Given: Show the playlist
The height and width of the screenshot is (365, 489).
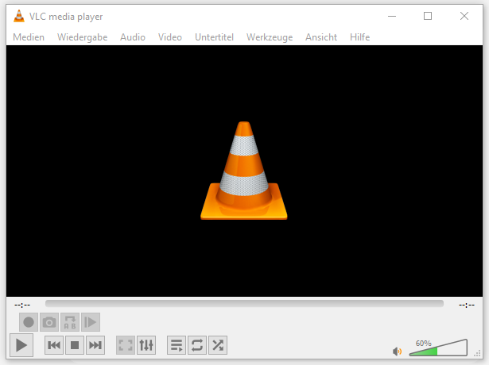Looking at the screenshot, I should [177, 345].
